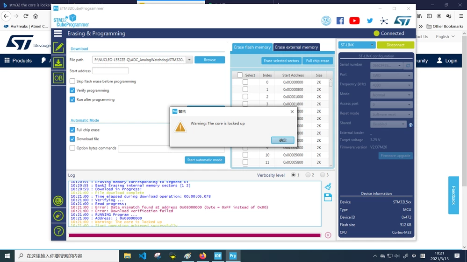Viewport: 467px width, 262px height.
Task: Cancel operation with progress bar X icon
Action: coord(328,235)
